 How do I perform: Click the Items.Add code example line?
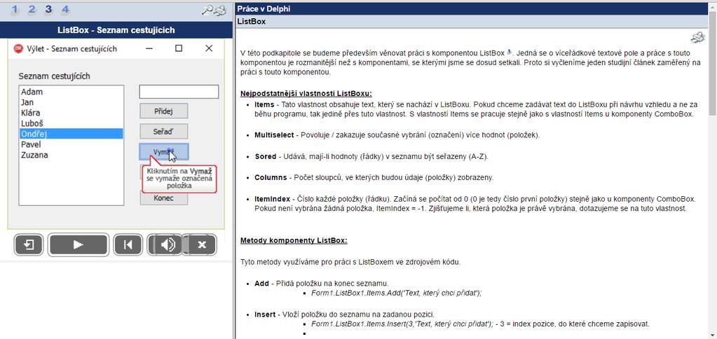click(x=397, y=293)
